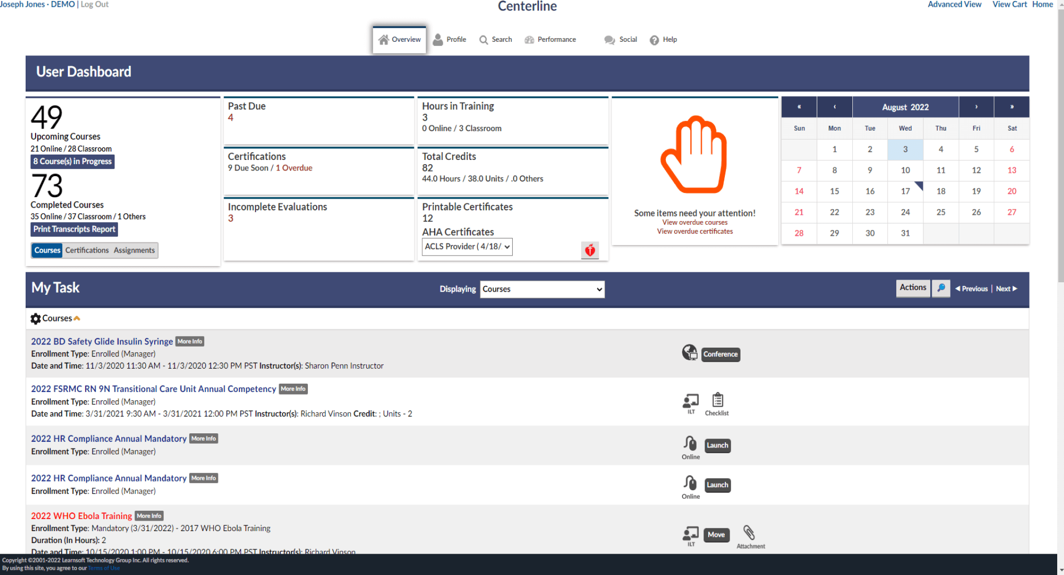Collapse the Courses list using the orange chevron
Image resolution: width=1064 pixels, height=575 pixels.
coord(77,317)
